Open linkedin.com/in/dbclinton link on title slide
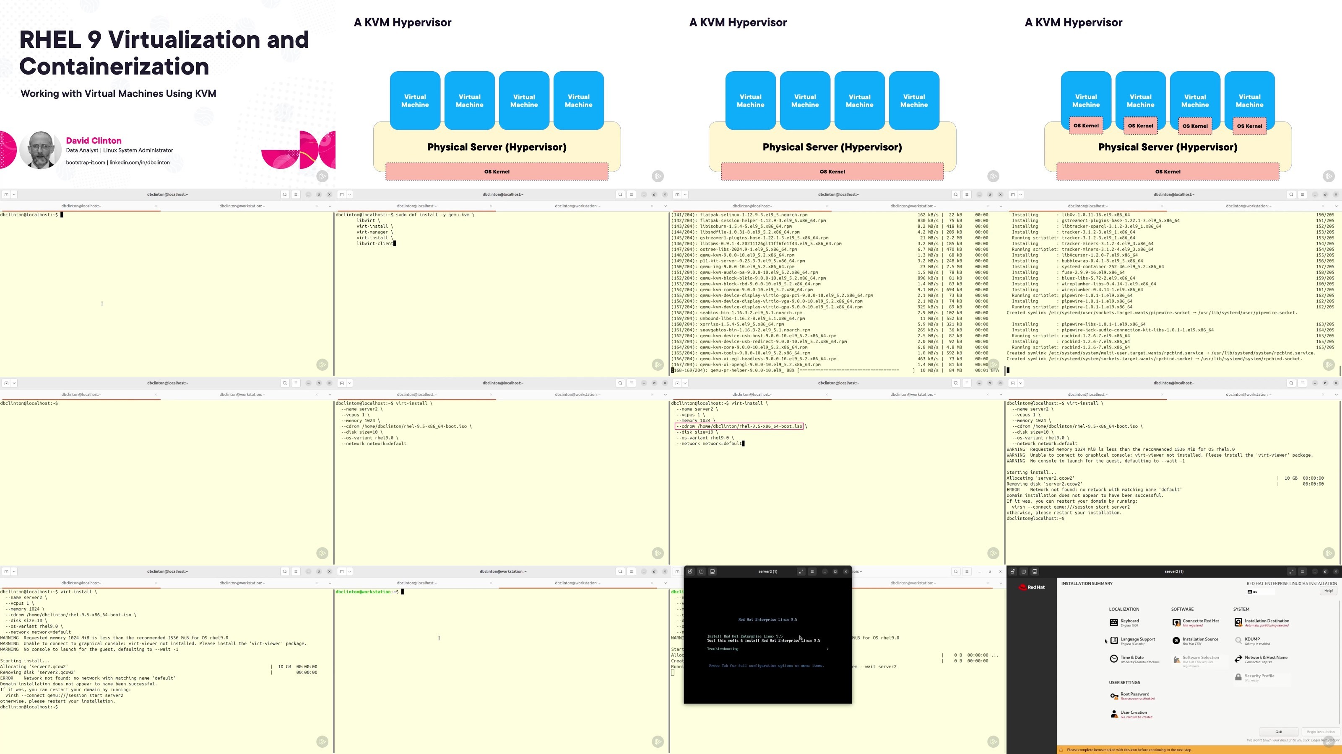This screenshot has height=754, width=1342. point(140,163)
